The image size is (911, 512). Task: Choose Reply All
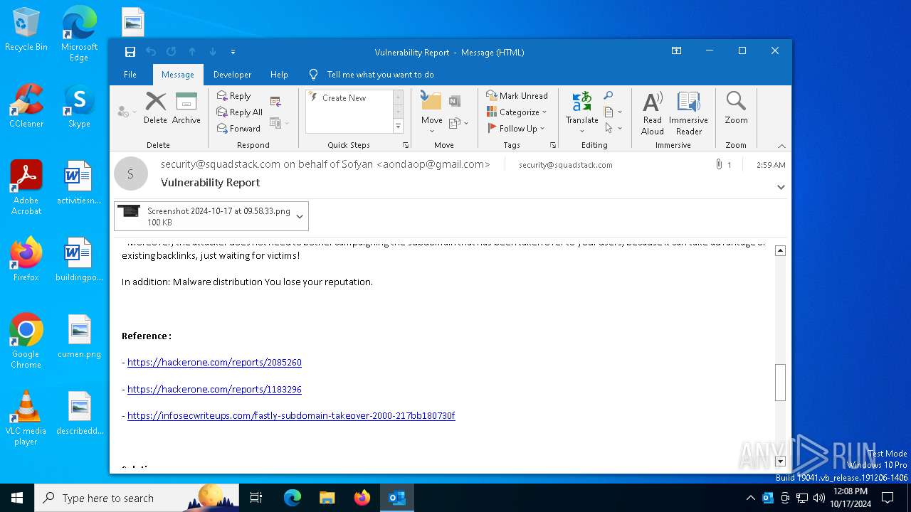pyautogui.click(x=240, y=112)
